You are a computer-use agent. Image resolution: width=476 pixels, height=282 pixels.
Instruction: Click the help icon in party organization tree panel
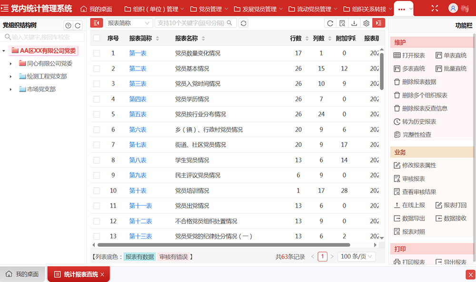click(68, 26)
